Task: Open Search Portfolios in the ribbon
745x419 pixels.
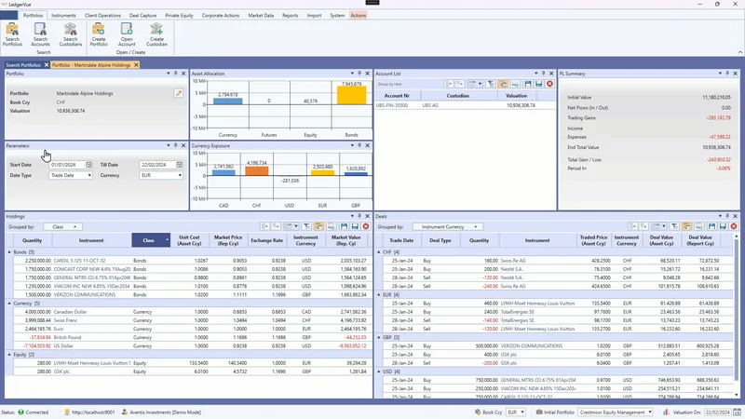Action: (x=12, y=34)
